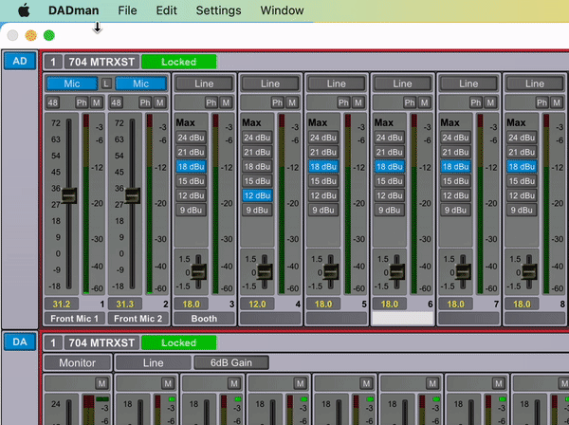Invert phase (Ph) on channel 2
Viewport: 569px width, 425px height.
[145, 102]
